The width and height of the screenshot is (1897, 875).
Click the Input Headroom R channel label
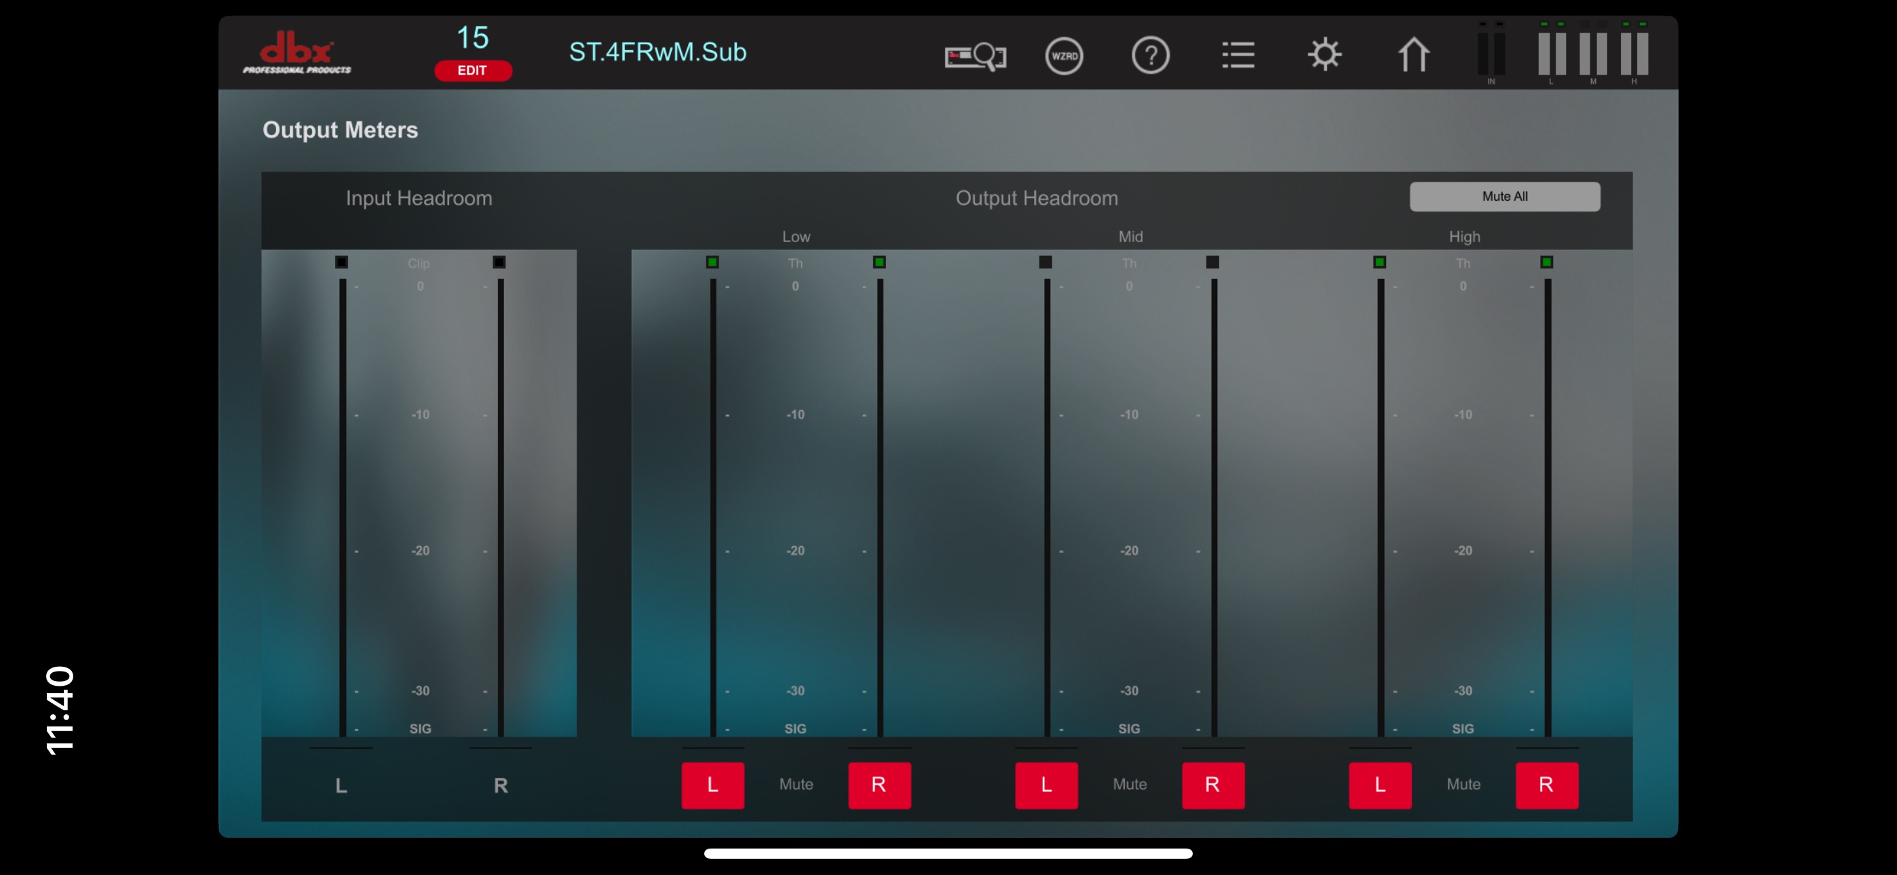coord(501,786)
